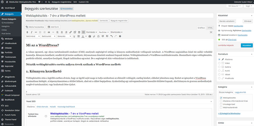Decrease the paragraph indent
254x126 pixels.
tap(102, 36)
